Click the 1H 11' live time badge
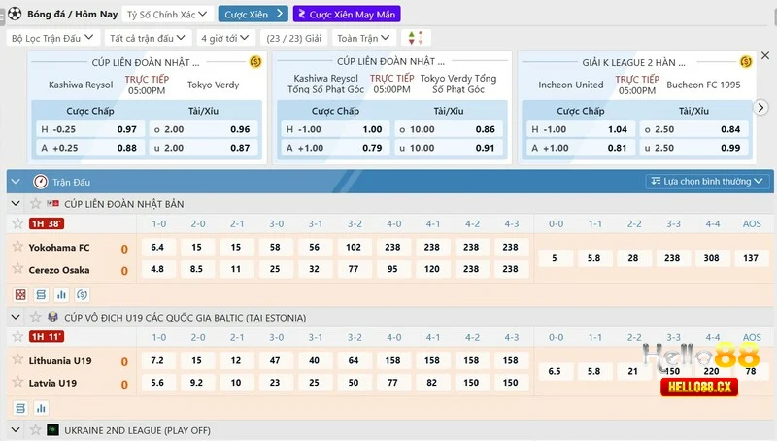Image resolution: width=777 pixels, height=441 pixels. [x=47, y=337]
